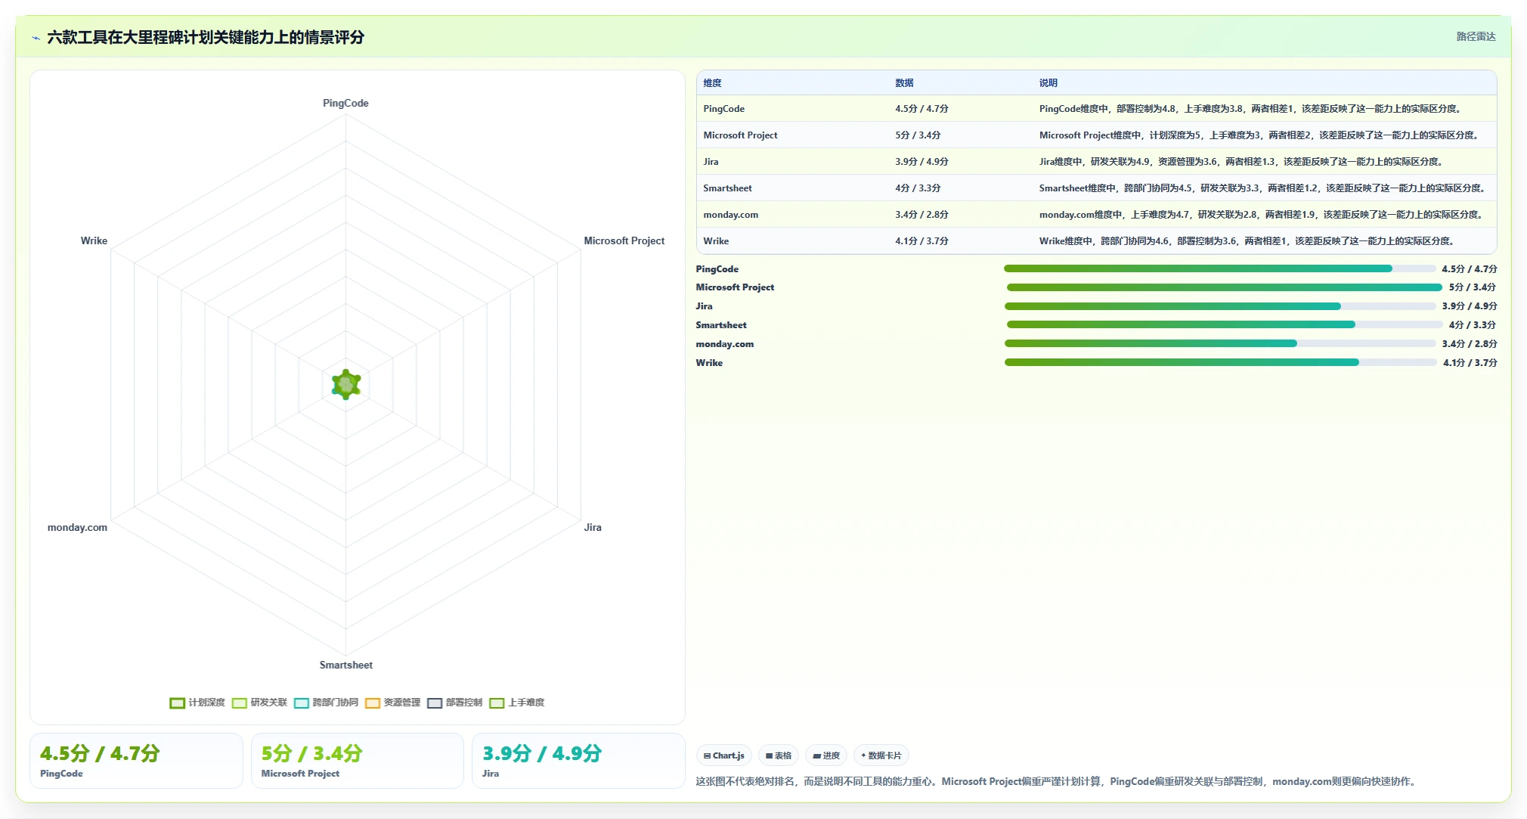1527x819 pixels.
Task: Toggle the 部署控制 legend item
Action: click(x=455, y=703)
